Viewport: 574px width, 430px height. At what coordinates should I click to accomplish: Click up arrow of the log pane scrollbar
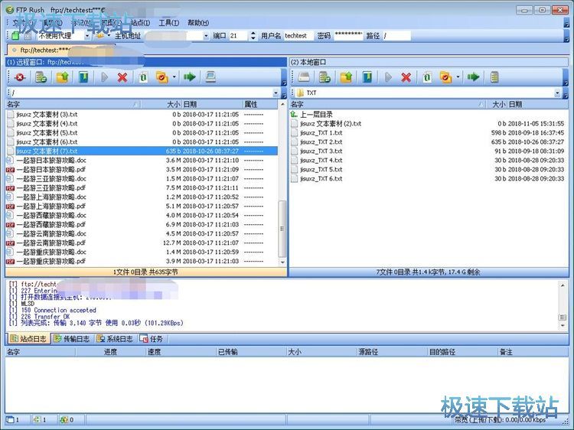(x=563, y=285)
